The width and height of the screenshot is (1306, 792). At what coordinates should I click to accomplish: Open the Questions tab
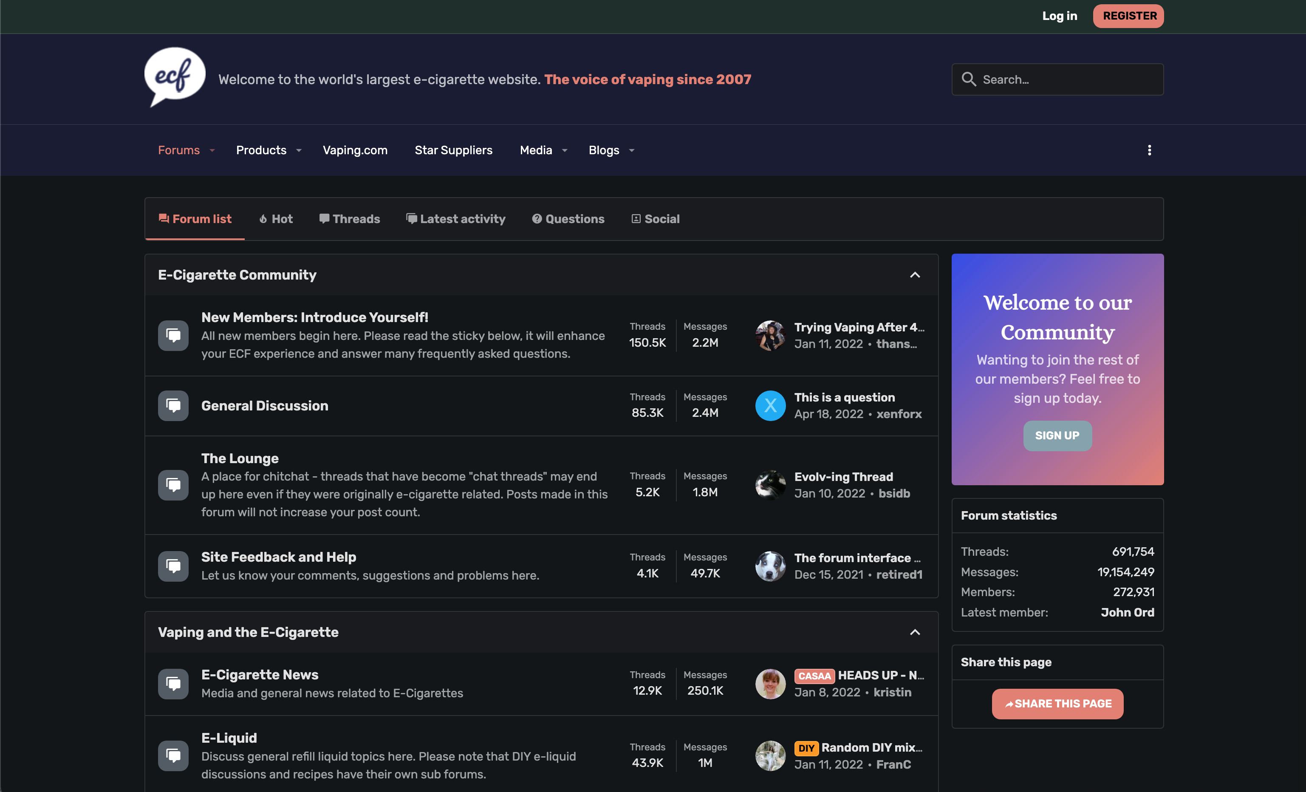point(568,219)
